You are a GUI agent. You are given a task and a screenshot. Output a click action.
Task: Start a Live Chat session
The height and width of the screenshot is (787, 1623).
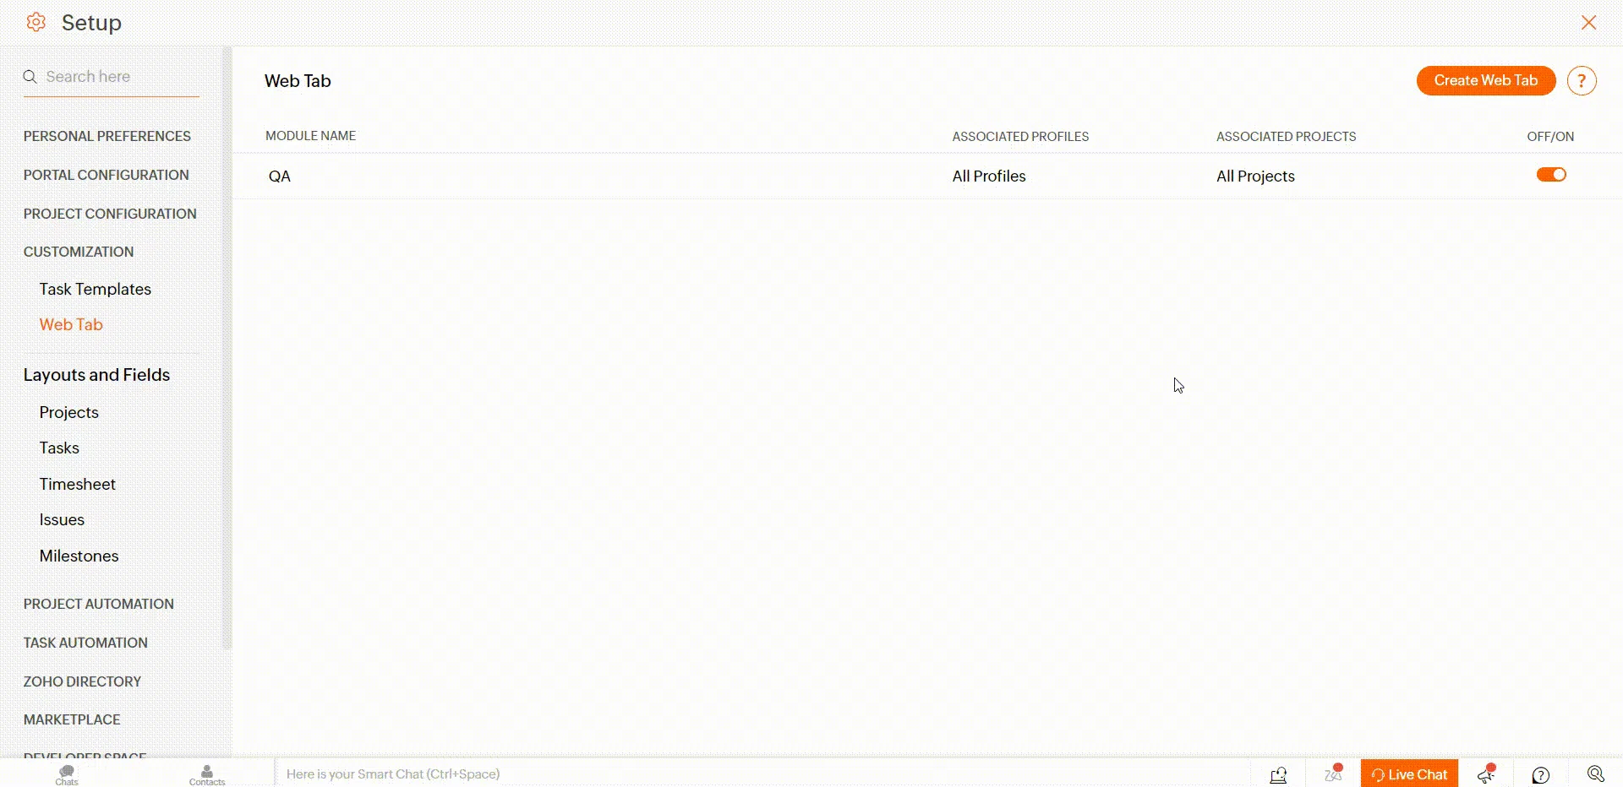1409,774
